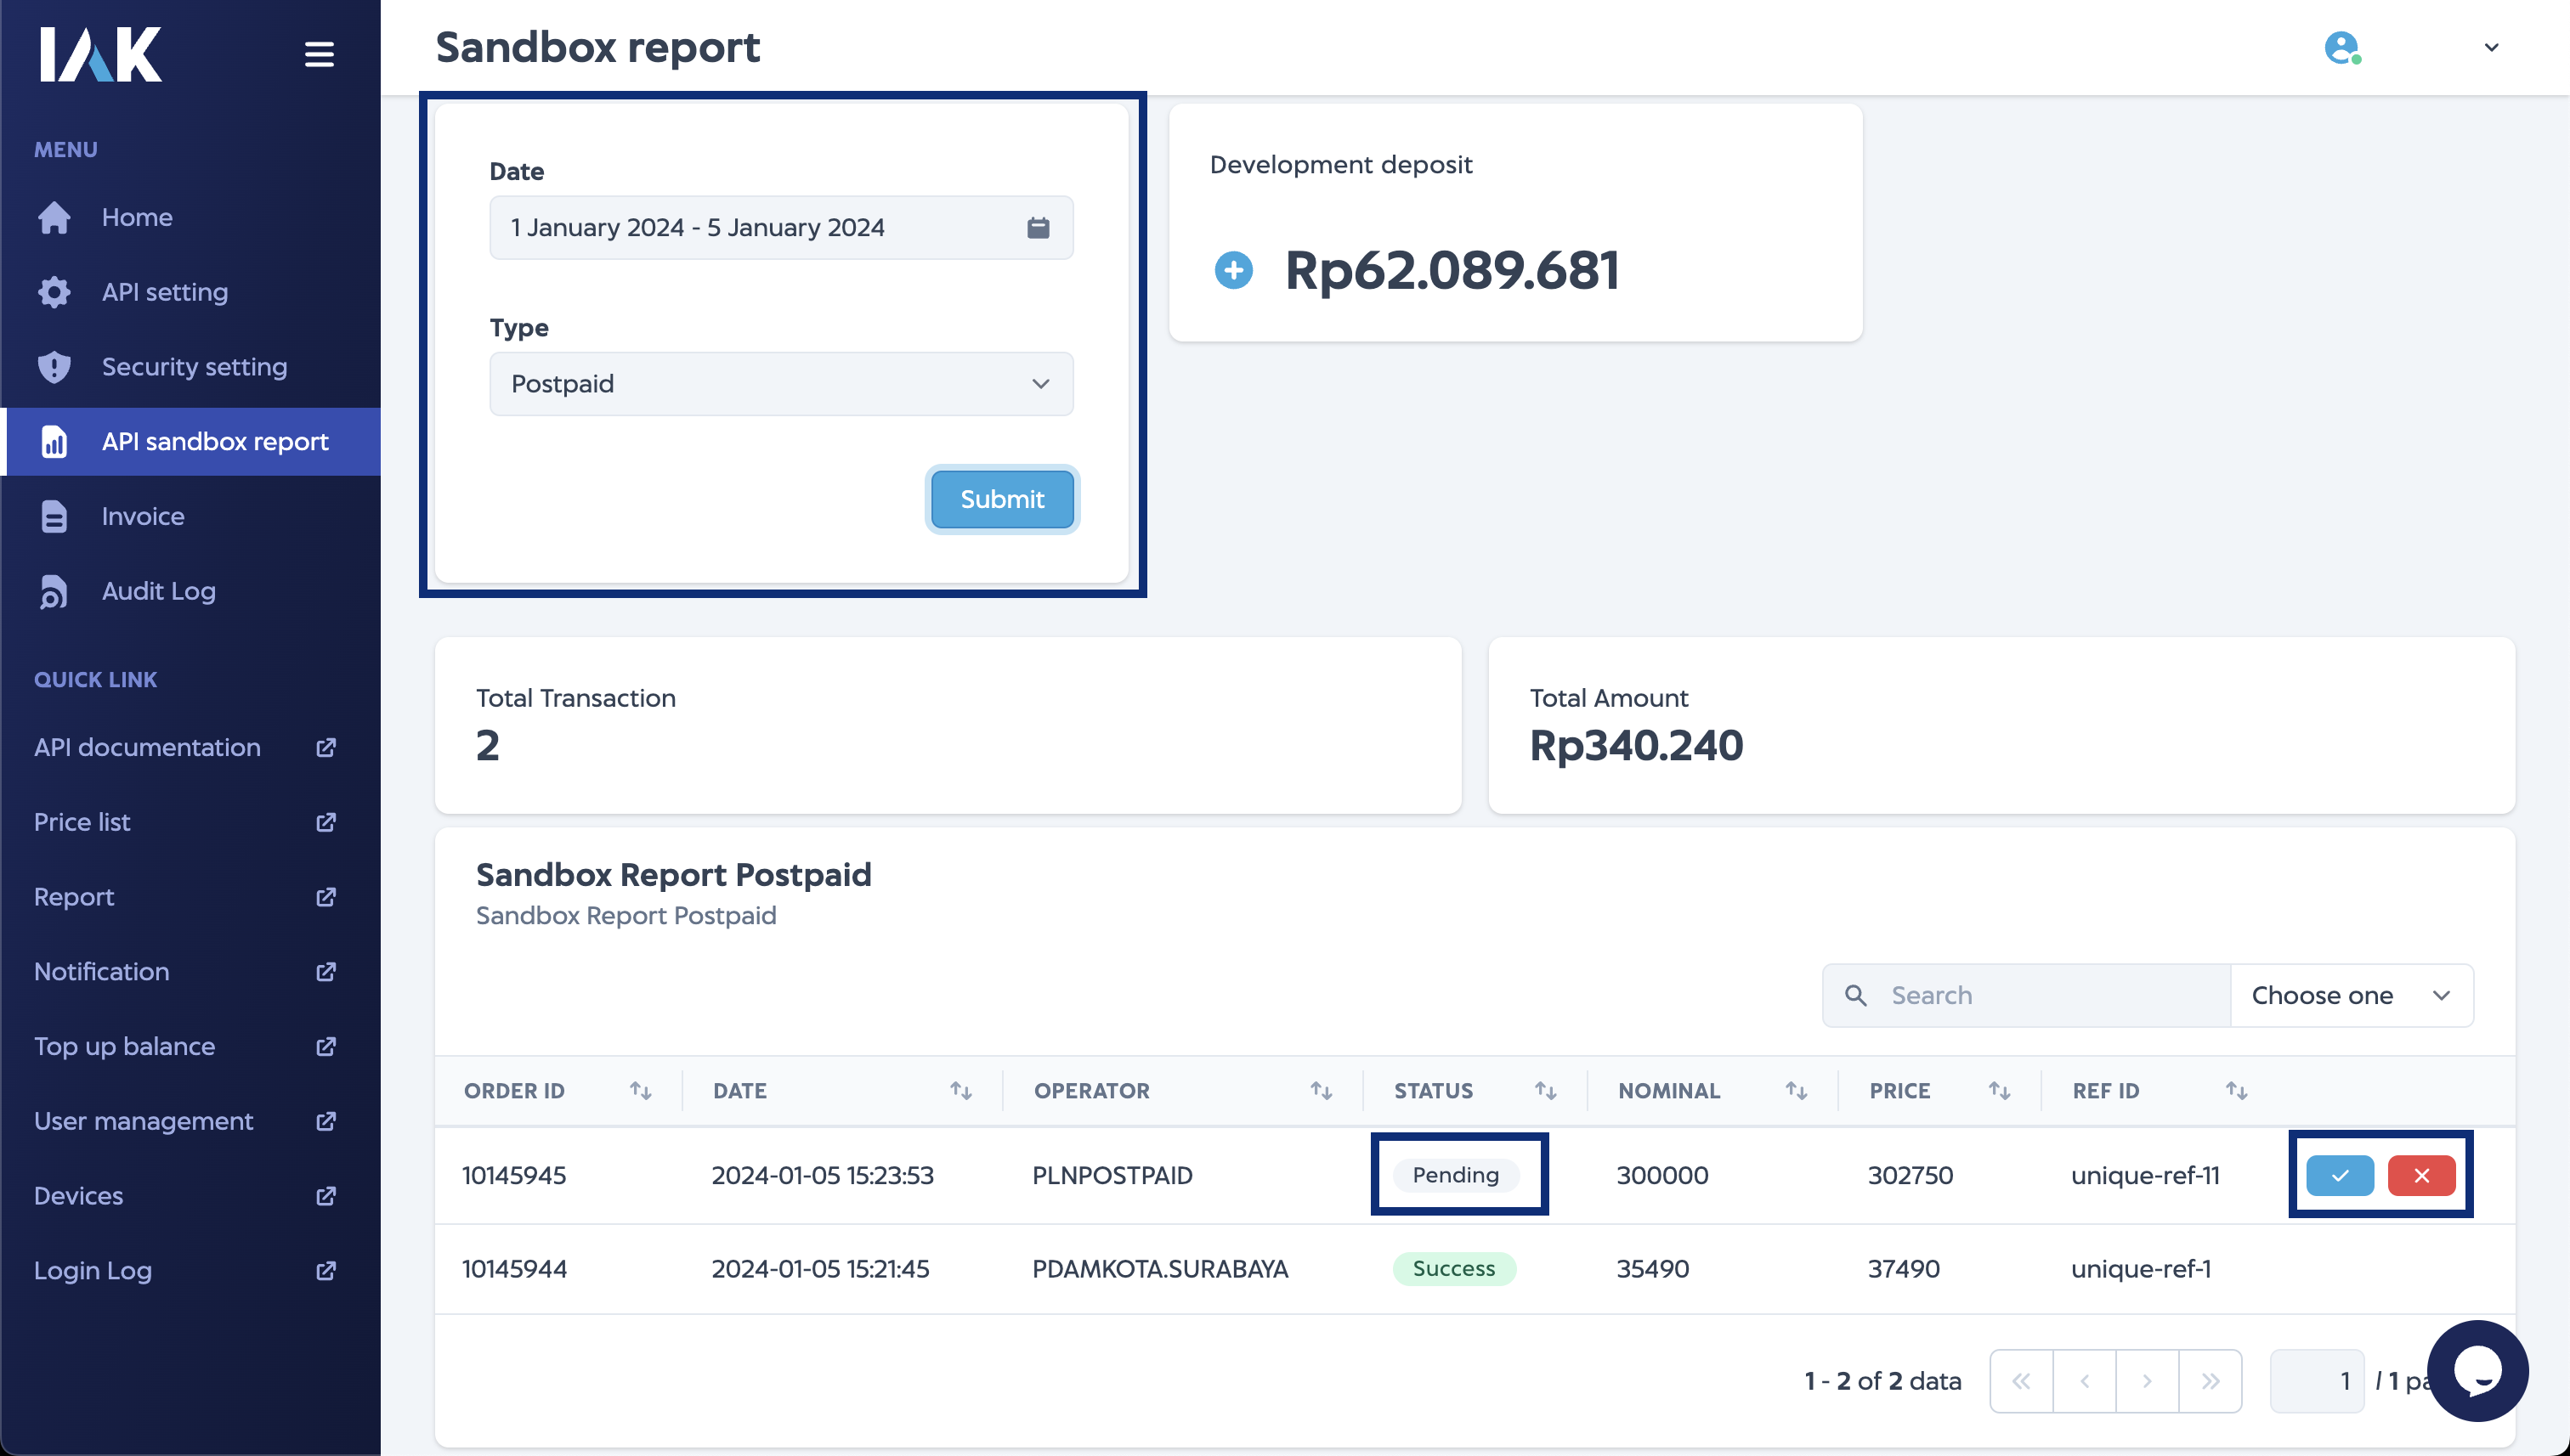Click the Security setting shield icon
Viewport: 2570px width, 1456px height.
(53, 366)
